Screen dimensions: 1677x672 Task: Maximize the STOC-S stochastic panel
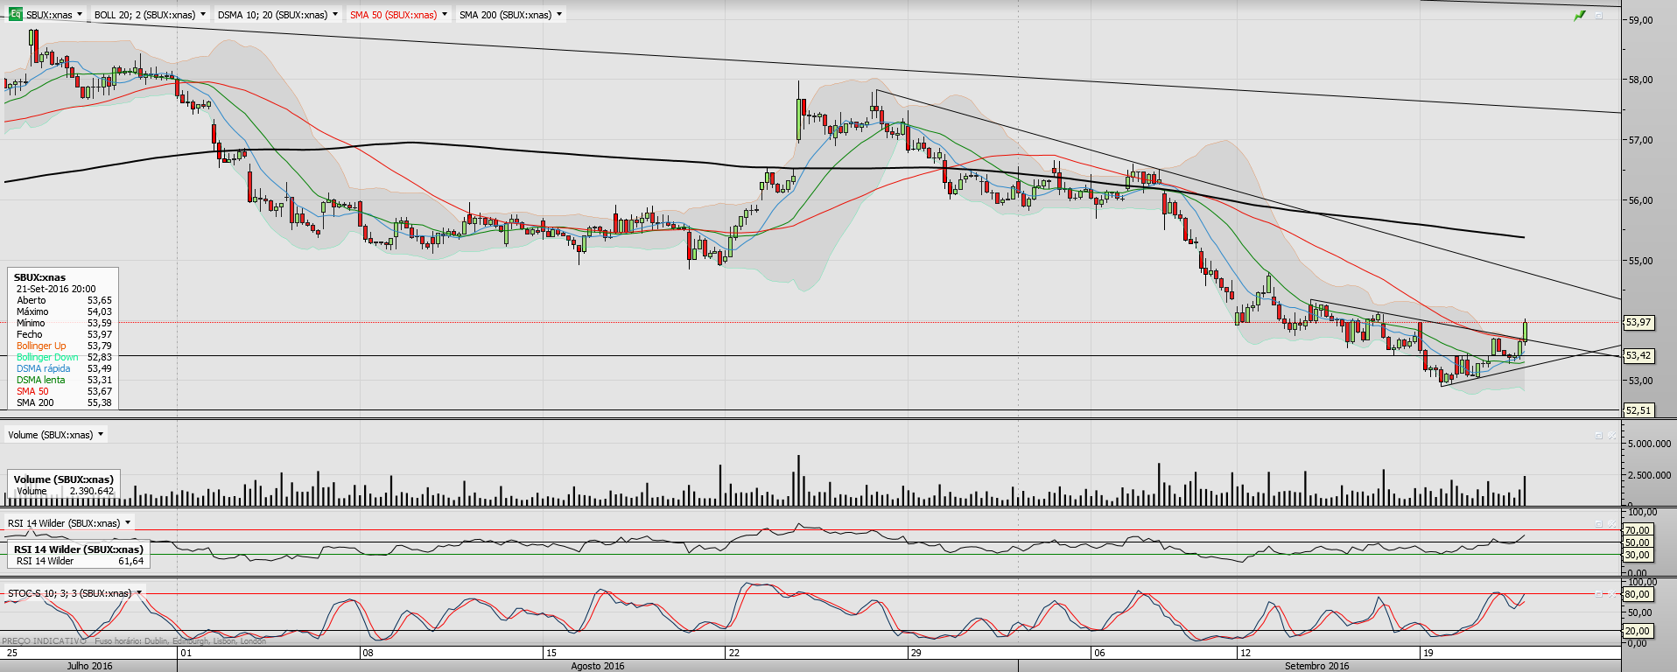click(x=1598, y=593)
